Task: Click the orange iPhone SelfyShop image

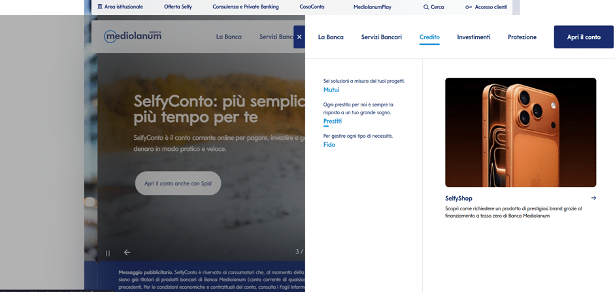Action: (520, 133)
